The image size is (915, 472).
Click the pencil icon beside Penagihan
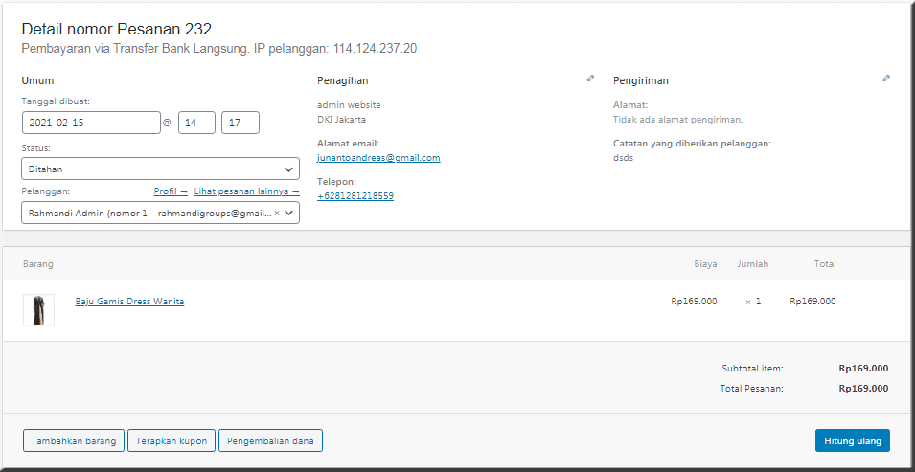coord(590,79)
